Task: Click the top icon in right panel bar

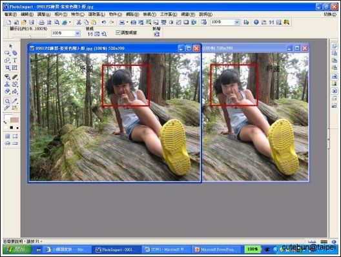Action: click(x=335, y=46)
